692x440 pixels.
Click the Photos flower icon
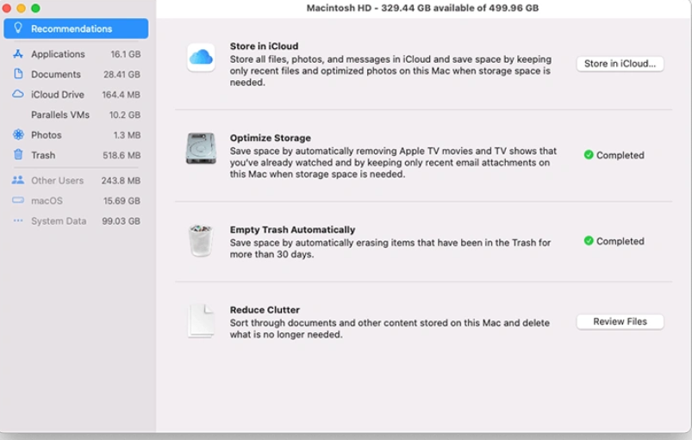coord(18,134)
